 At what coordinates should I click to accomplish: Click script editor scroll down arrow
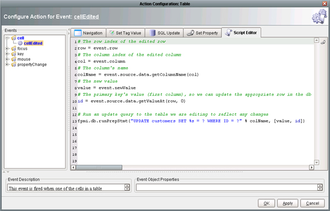click(x=317, y=163)
